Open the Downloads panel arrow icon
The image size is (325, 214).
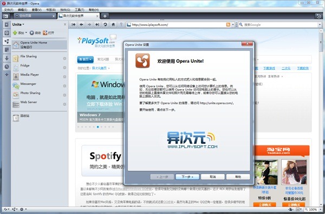(6, 58)
